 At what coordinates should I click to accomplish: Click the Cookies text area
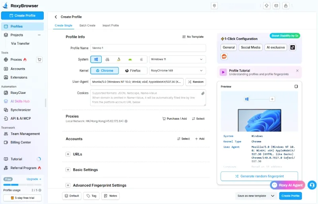[148, 98]
